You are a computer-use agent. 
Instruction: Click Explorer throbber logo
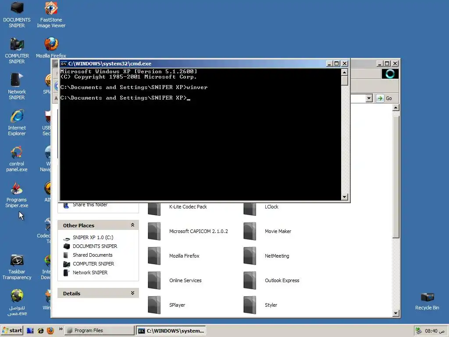click(390, 74)
